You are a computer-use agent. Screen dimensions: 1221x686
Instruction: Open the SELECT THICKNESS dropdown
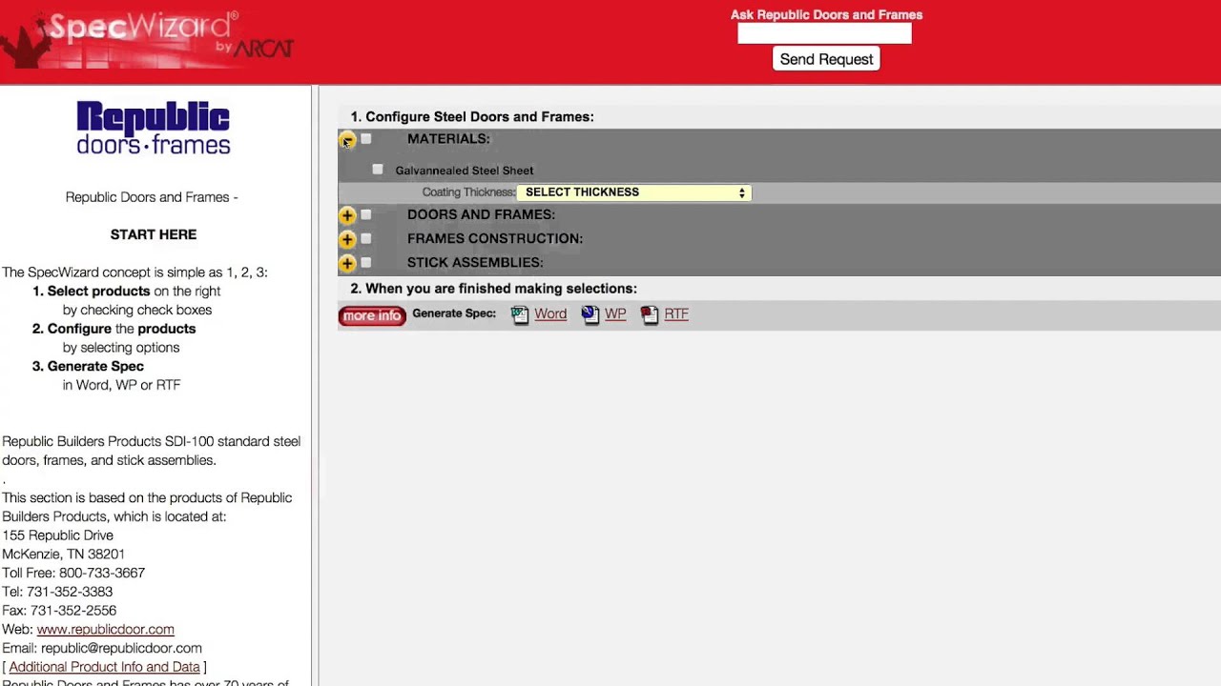click(634, 192)
